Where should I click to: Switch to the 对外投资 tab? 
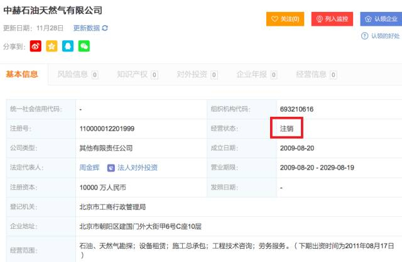coord(197,75)
